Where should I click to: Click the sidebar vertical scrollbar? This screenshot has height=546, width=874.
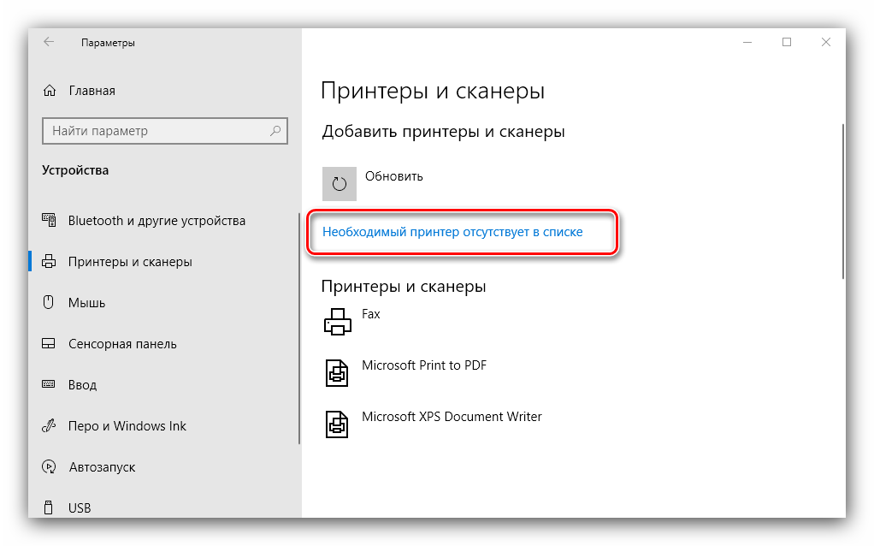[x=300, y=328]
